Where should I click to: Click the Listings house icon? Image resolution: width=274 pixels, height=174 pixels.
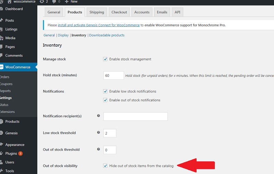(x=1, y=29)
